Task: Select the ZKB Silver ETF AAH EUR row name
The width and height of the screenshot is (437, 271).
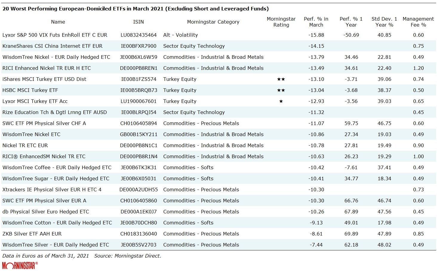Action: click(x=32, y=234)
